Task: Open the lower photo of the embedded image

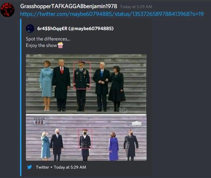Action: point(86,138)
